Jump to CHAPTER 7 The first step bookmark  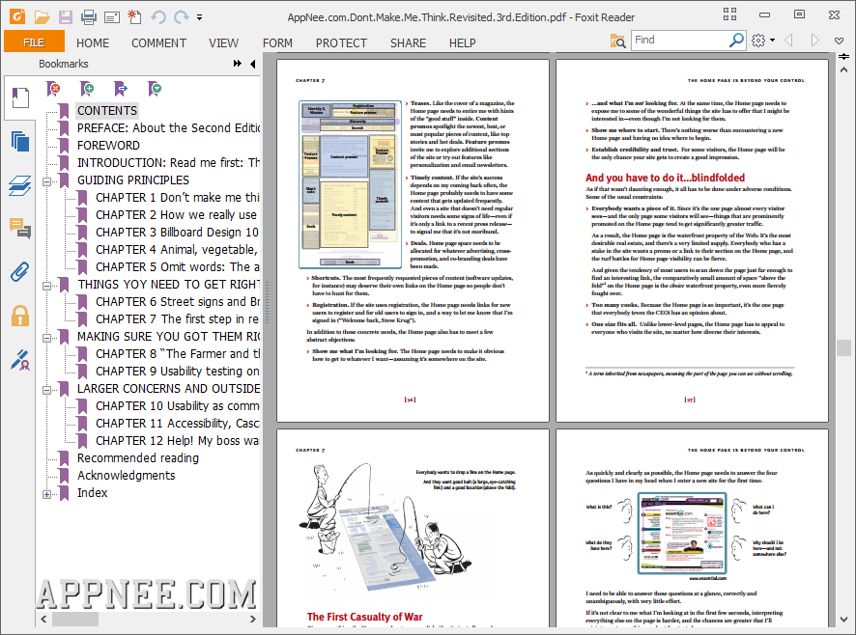(177, 319)
